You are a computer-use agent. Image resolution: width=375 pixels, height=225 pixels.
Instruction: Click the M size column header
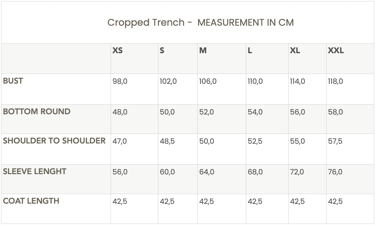[x=203, y=51]
